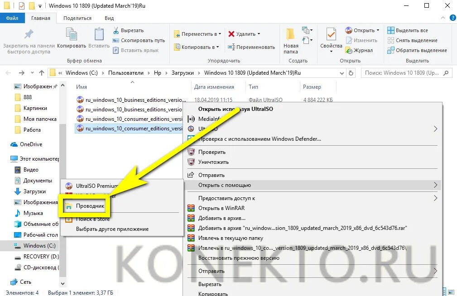Click Windows (C:) in the address bar
Screen dimensions: 457x296
(82, 73)
